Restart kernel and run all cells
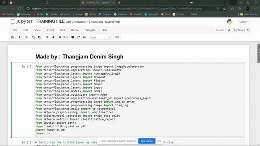Viewport: 260px width, 146px height. (84, 37)
